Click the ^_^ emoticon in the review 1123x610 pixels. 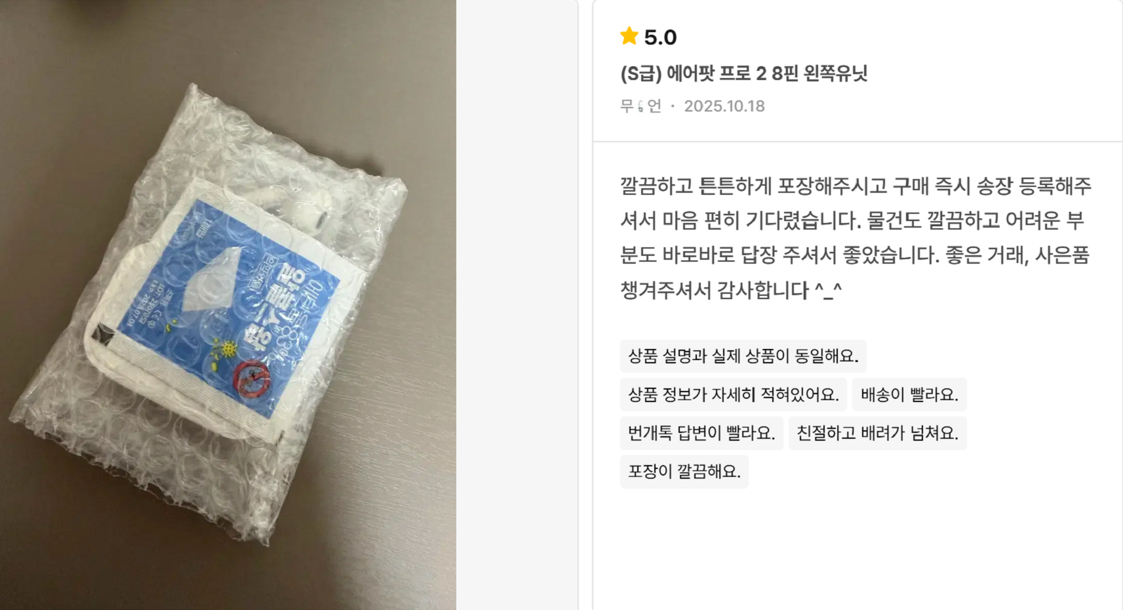828,289
